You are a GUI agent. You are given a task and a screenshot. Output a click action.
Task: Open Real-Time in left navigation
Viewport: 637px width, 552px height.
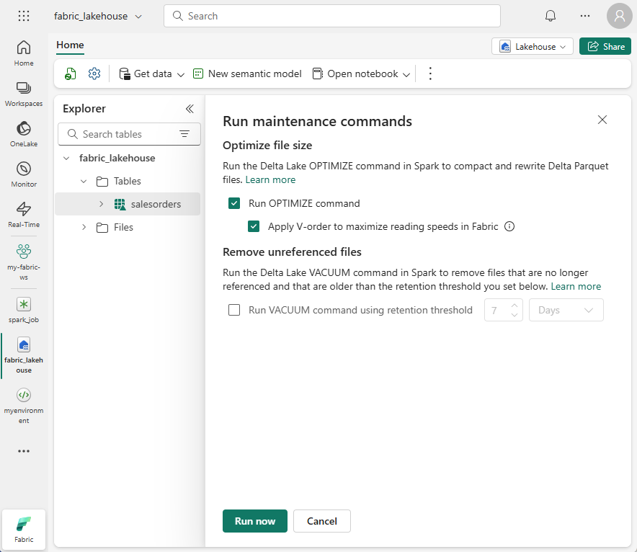[x=24, y=215]
